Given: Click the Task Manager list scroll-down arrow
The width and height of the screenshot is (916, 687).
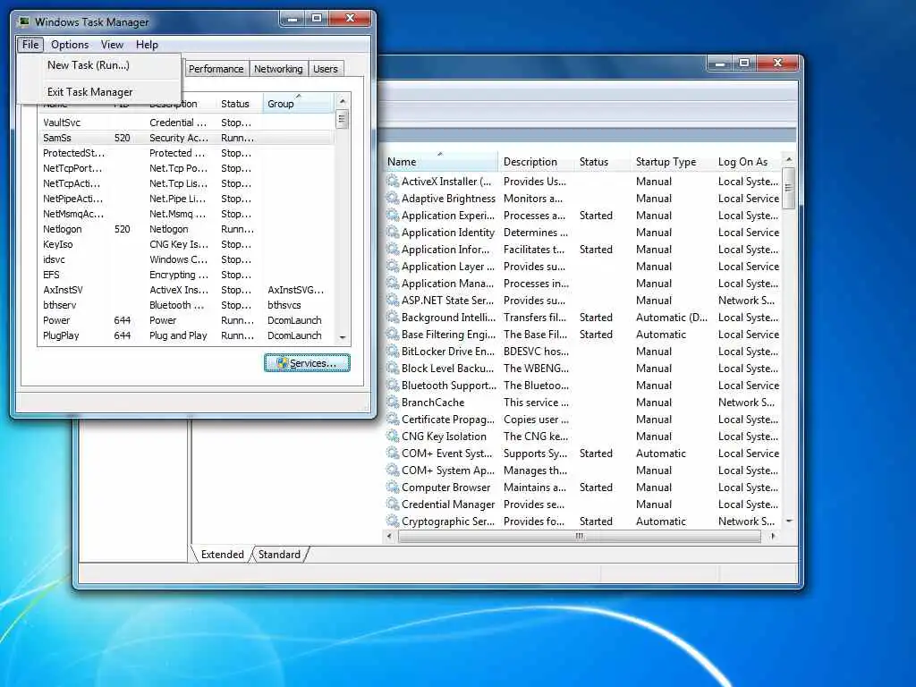Looking at the screenshot, I should [343, 337].
